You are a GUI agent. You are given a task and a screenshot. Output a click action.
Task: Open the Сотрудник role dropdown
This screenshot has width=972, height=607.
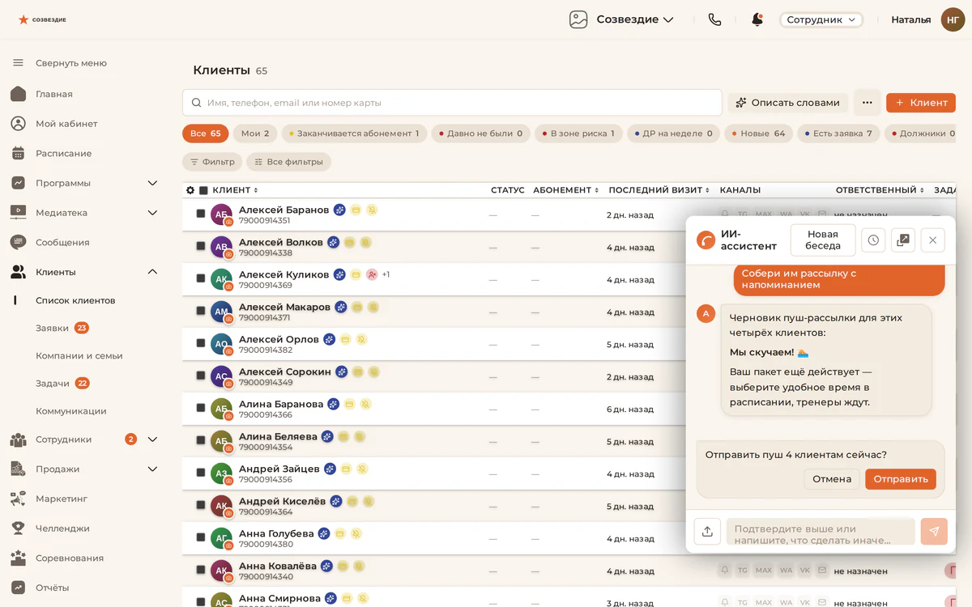[821, 19]
